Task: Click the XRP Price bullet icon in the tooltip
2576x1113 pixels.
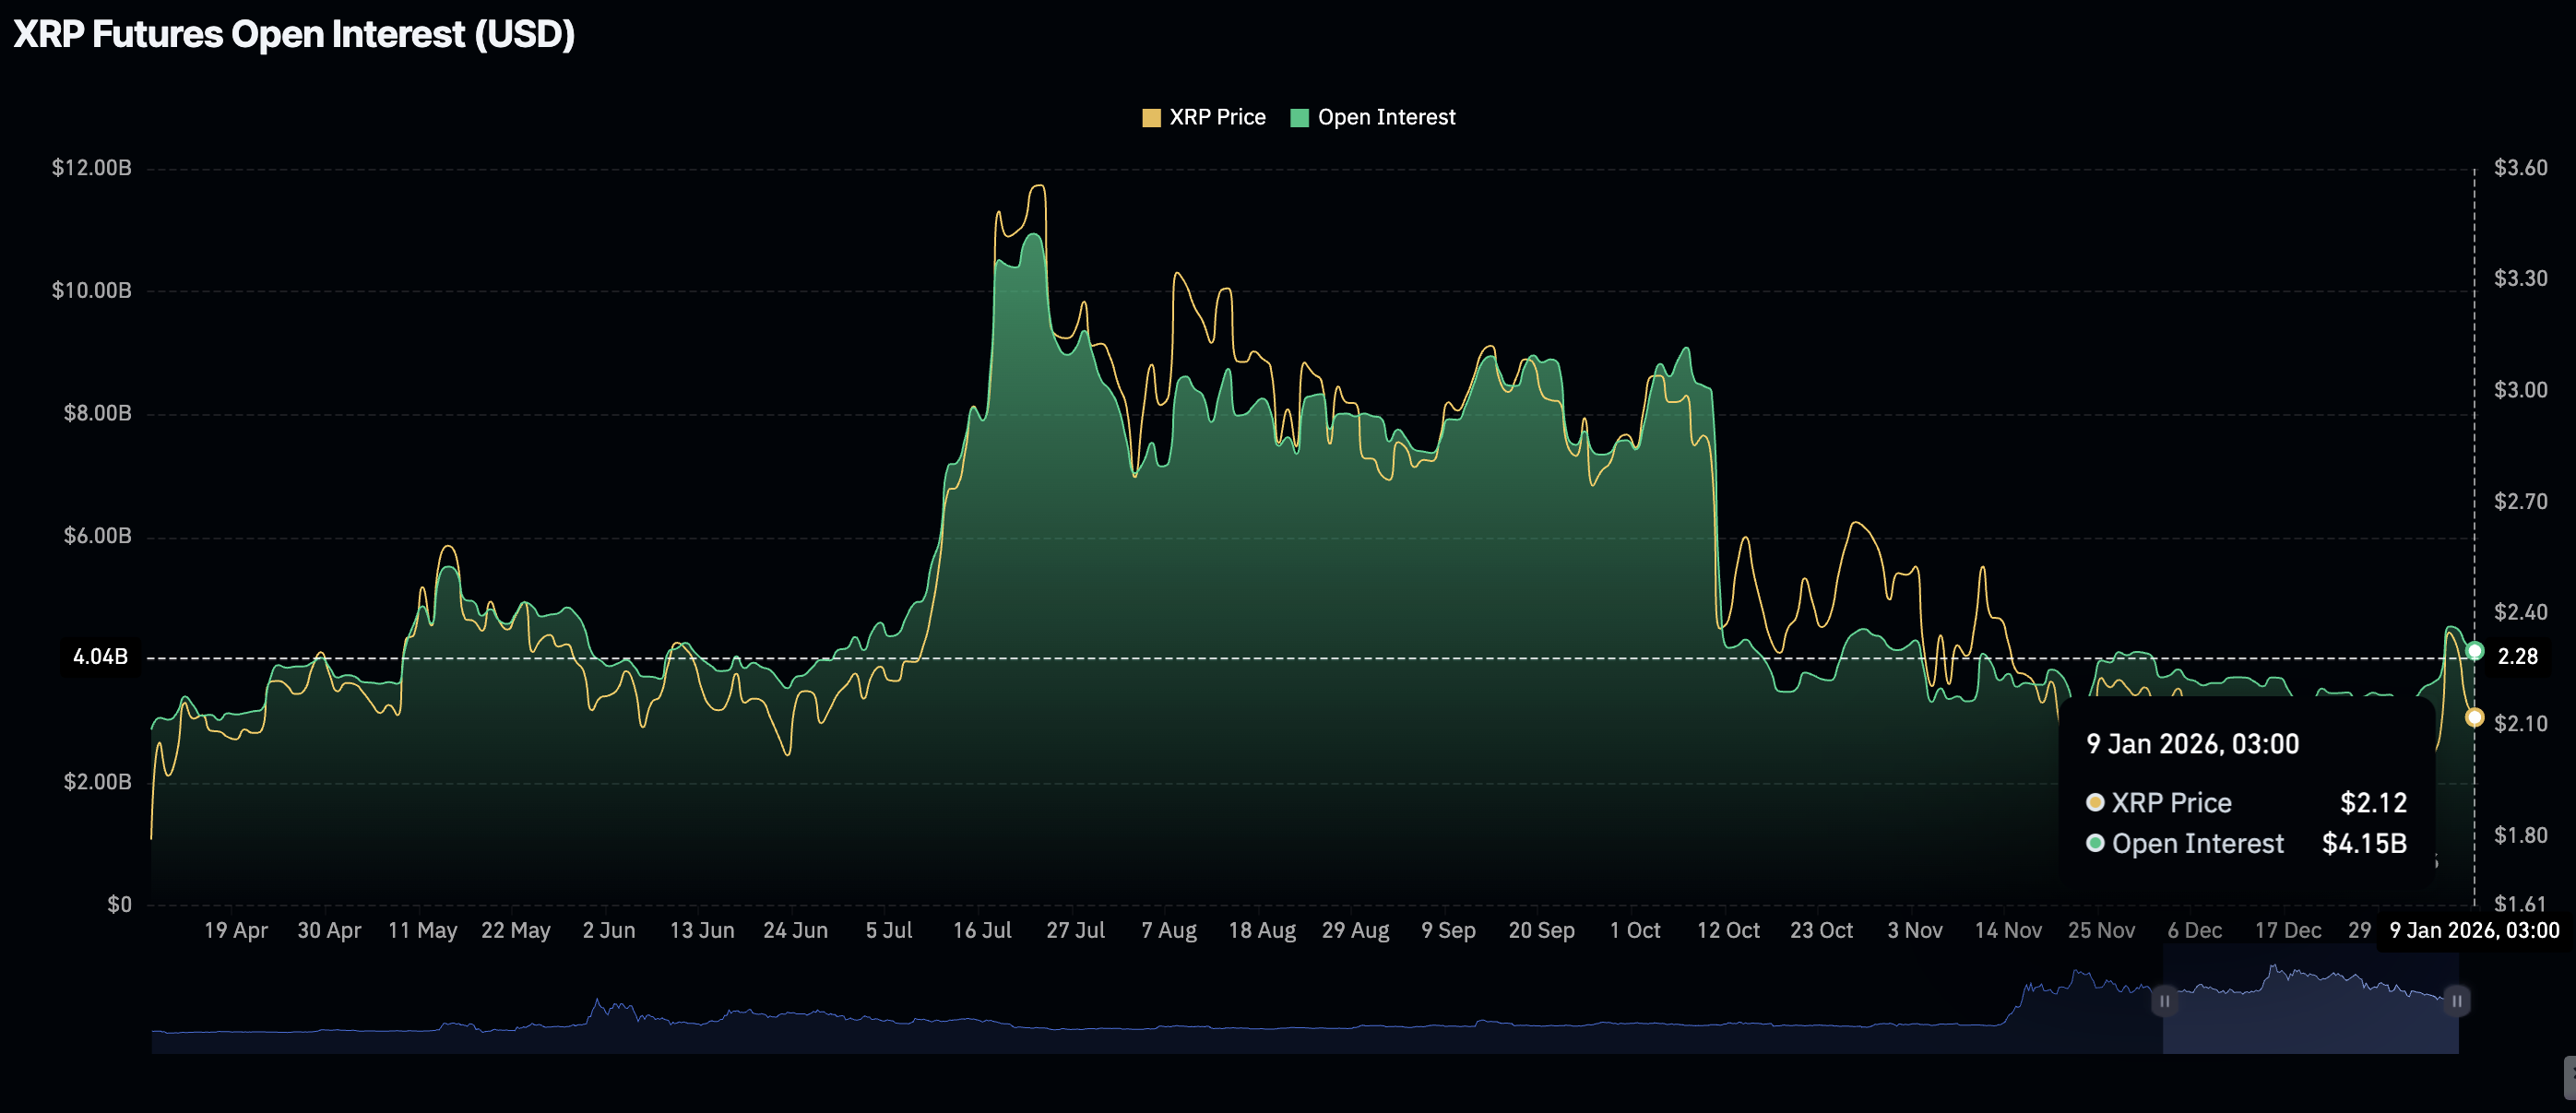Action: [2095, 802]
